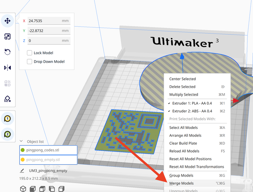
Task: Click the QR code model on build plate
Action: point(129,132)
